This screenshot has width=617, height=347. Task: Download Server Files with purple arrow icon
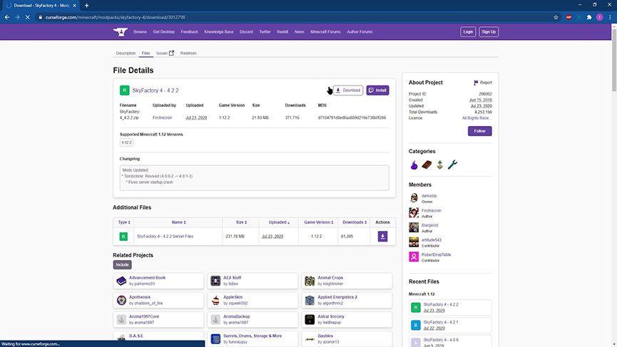[x=382, y=236]
